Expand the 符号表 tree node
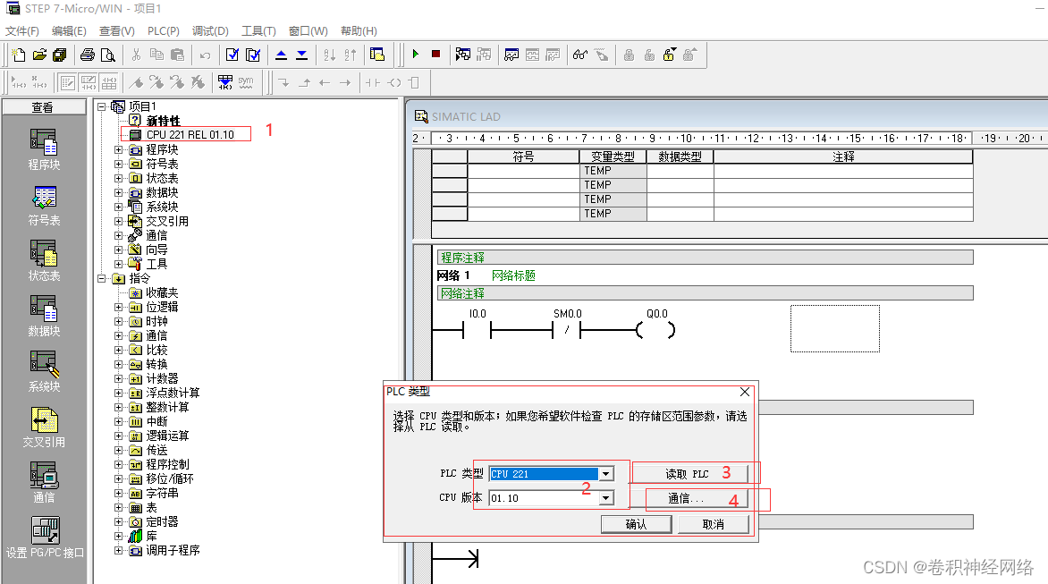Image resolution: width=1048 pixels, height=584 pixels. coord(118,164)
